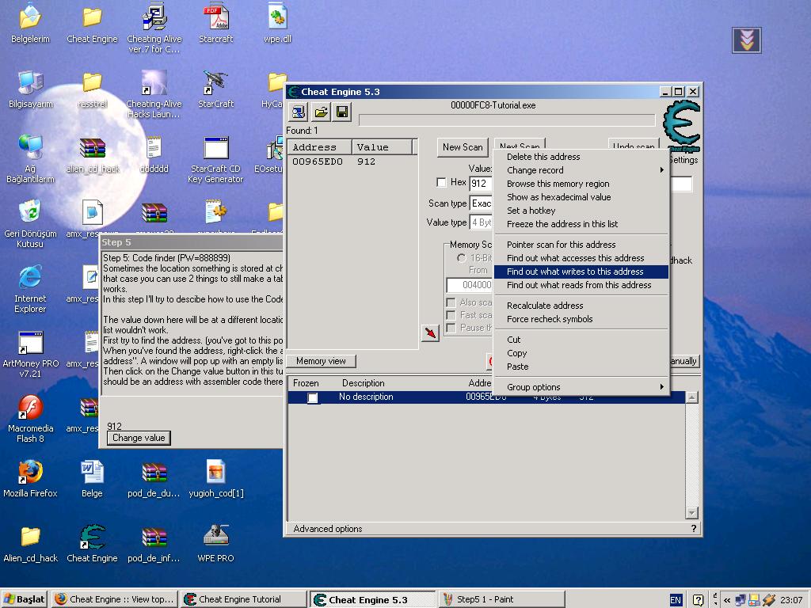Click the Başlat start button
Viewport: 811px width, 608px height.
pos(25,599)
